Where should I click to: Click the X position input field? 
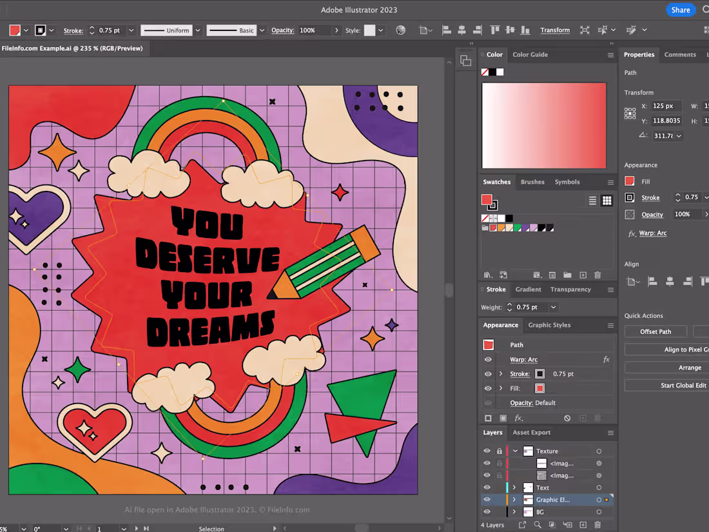click(665, 106)
